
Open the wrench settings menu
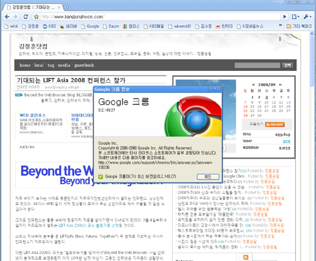point(308,17)
